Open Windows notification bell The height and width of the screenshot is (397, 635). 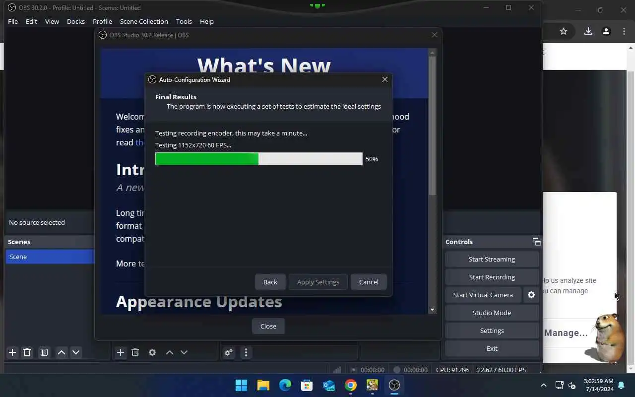621,385
